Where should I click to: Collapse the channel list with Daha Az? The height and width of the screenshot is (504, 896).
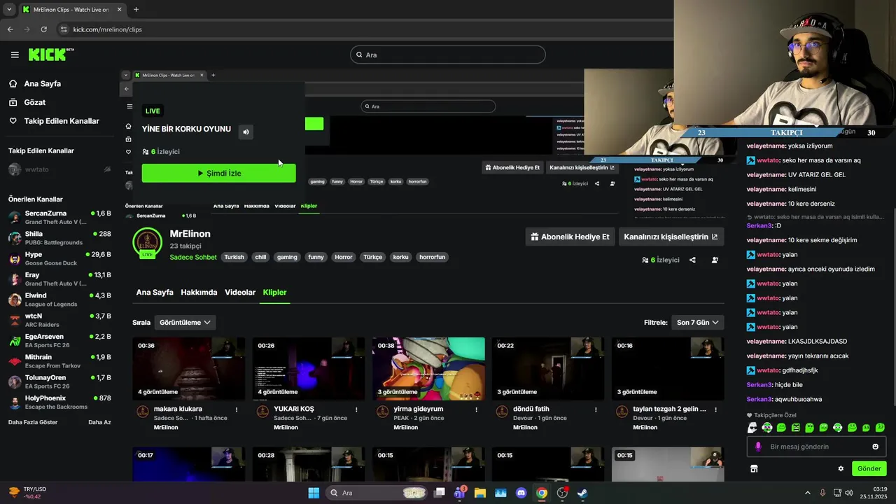pyautogui.click(x=99, y=422)
